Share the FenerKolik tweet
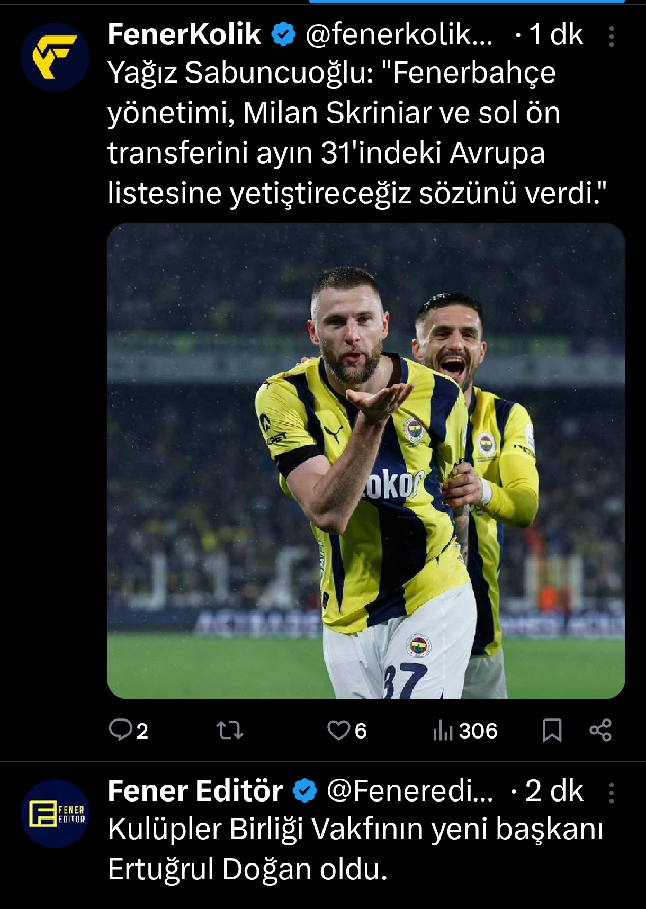This screenshot has height=909, width=646. pos(600,731)
